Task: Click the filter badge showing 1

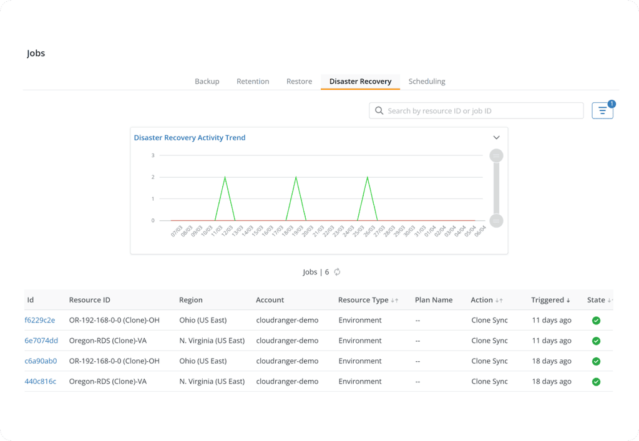Action: tap(610, 104)
